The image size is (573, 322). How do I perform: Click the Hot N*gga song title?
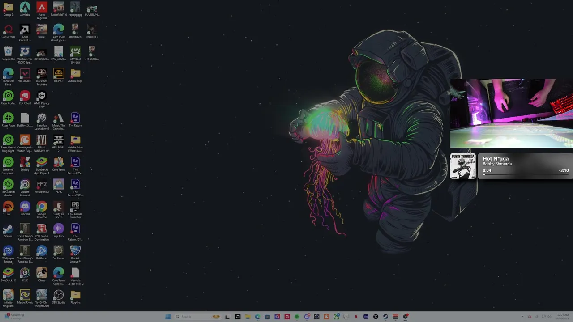tap(496, 159)
